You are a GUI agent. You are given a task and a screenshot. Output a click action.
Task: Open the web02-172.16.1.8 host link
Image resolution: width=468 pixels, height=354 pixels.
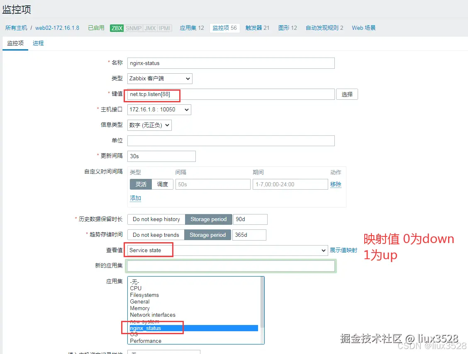[x=57, y=28]
